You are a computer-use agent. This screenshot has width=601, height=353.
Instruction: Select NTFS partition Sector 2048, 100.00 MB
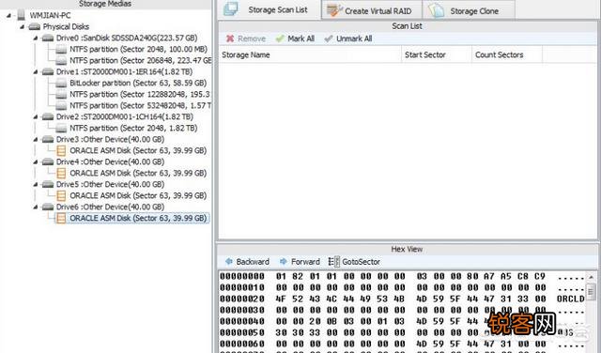[x=138, y=49]
